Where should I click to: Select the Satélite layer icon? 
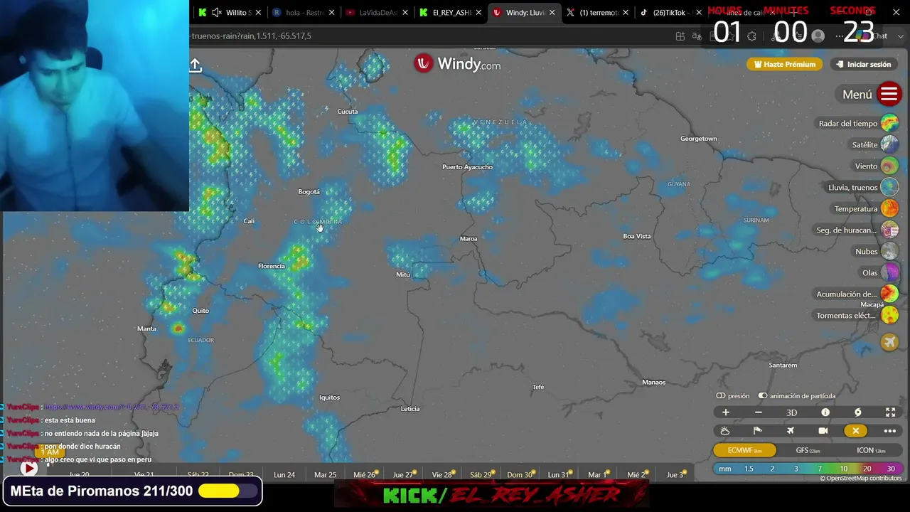(889, 144)
